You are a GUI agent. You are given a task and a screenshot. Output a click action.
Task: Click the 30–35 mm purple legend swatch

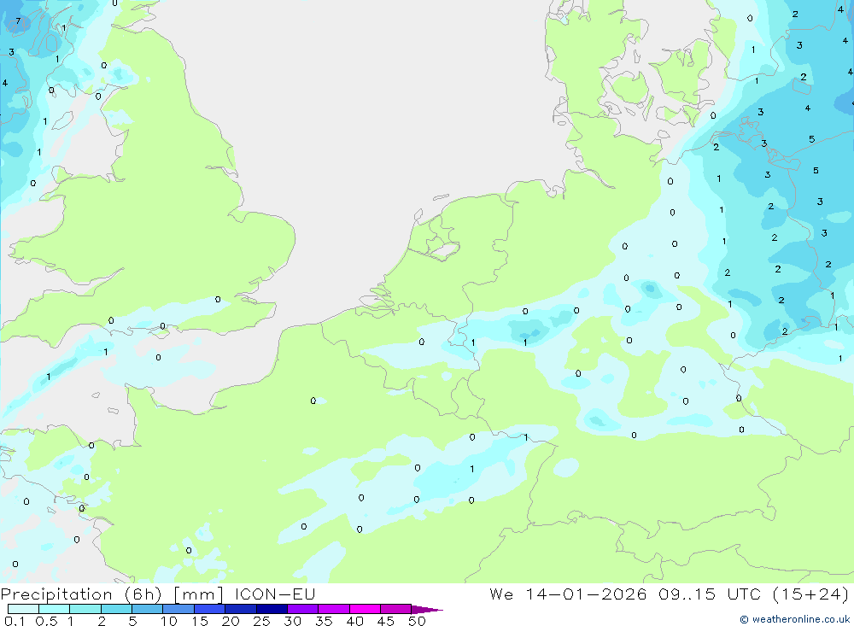pyautogui.click(x=302, y=609)
